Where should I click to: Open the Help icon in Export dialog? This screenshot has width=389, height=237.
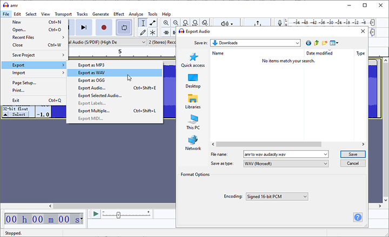click(x=358, y=217)
